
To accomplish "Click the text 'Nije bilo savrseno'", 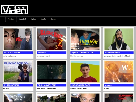I will [x=77, y=56].
